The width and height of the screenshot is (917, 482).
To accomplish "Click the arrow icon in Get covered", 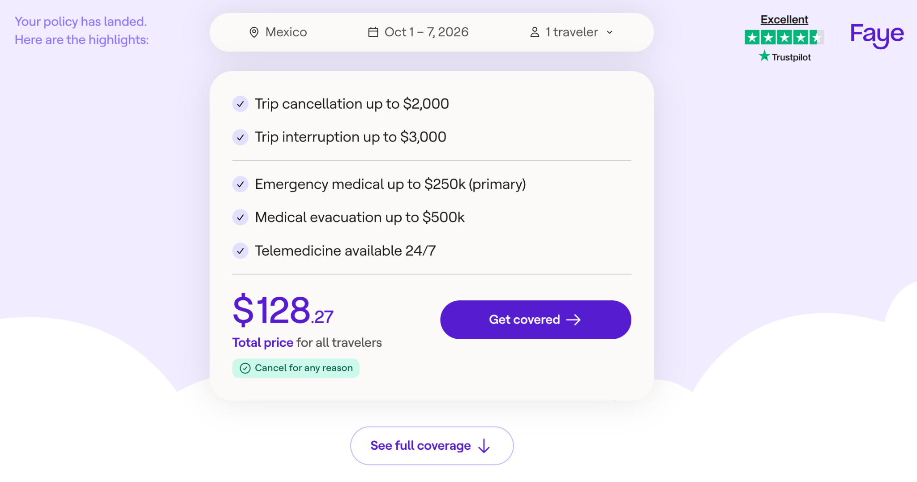I will (x=574, y=320).
